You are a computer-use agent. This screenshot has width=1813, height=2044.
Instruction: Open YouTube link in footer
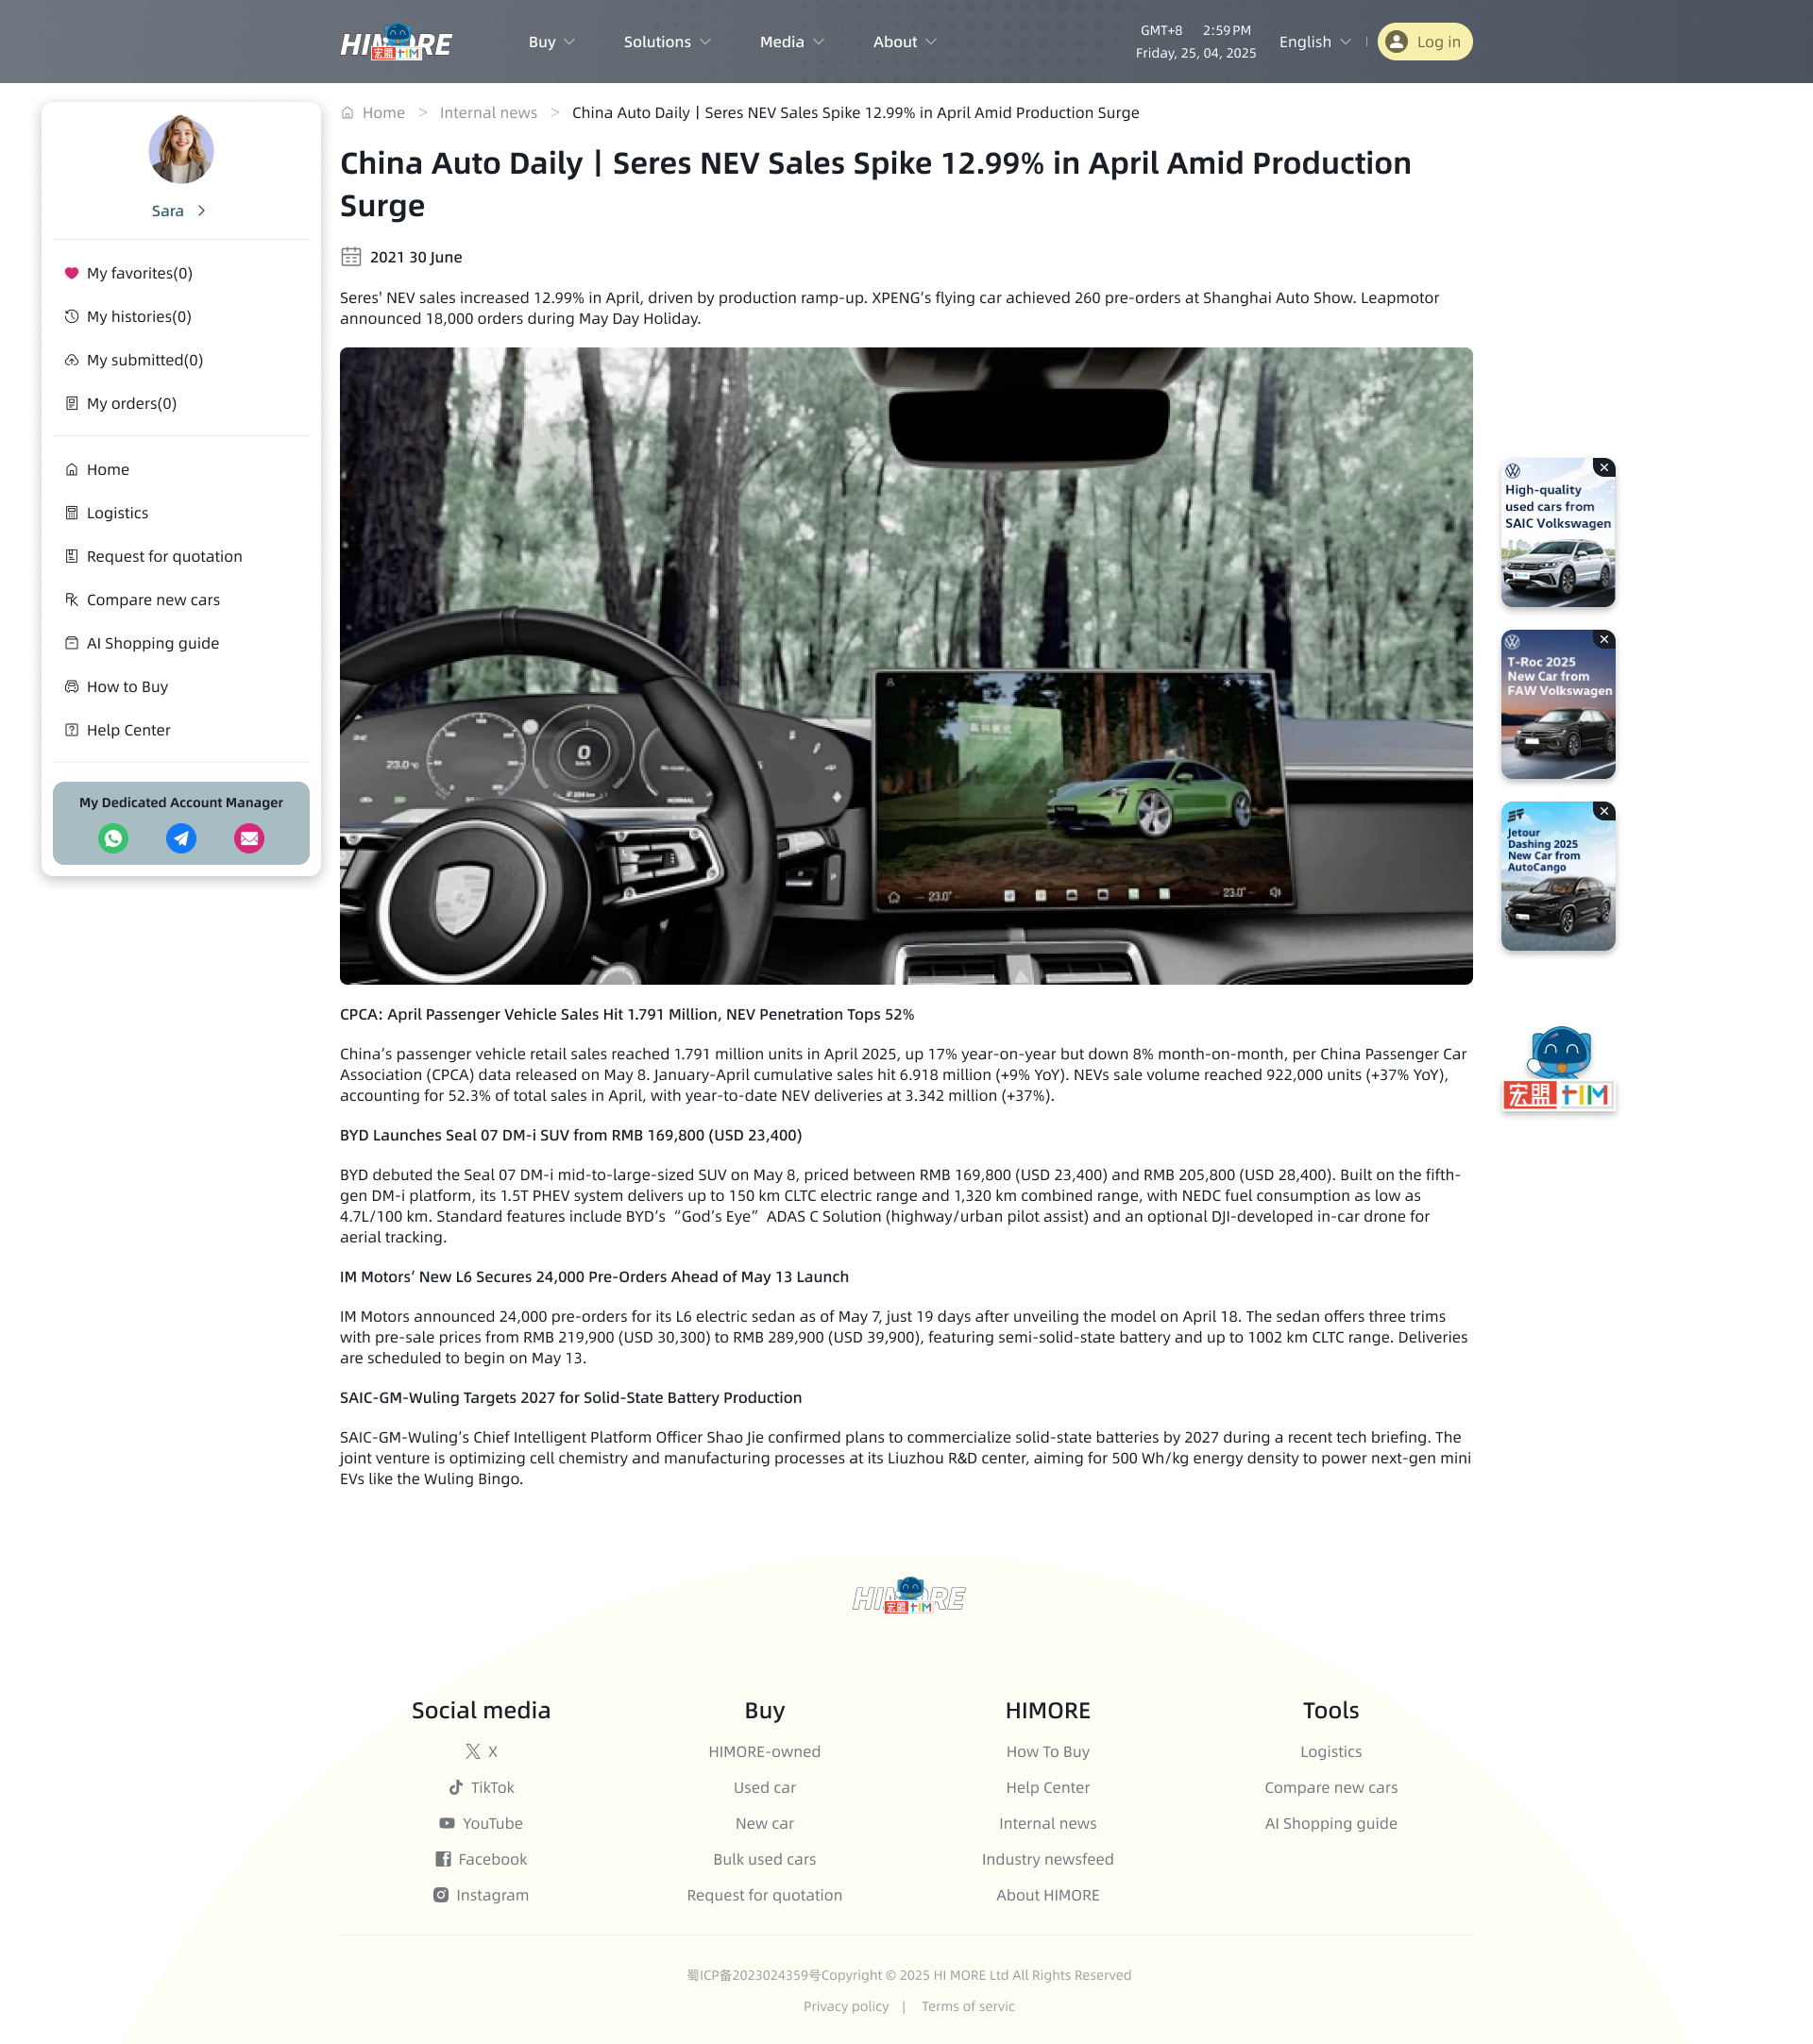click(481, 1823)
